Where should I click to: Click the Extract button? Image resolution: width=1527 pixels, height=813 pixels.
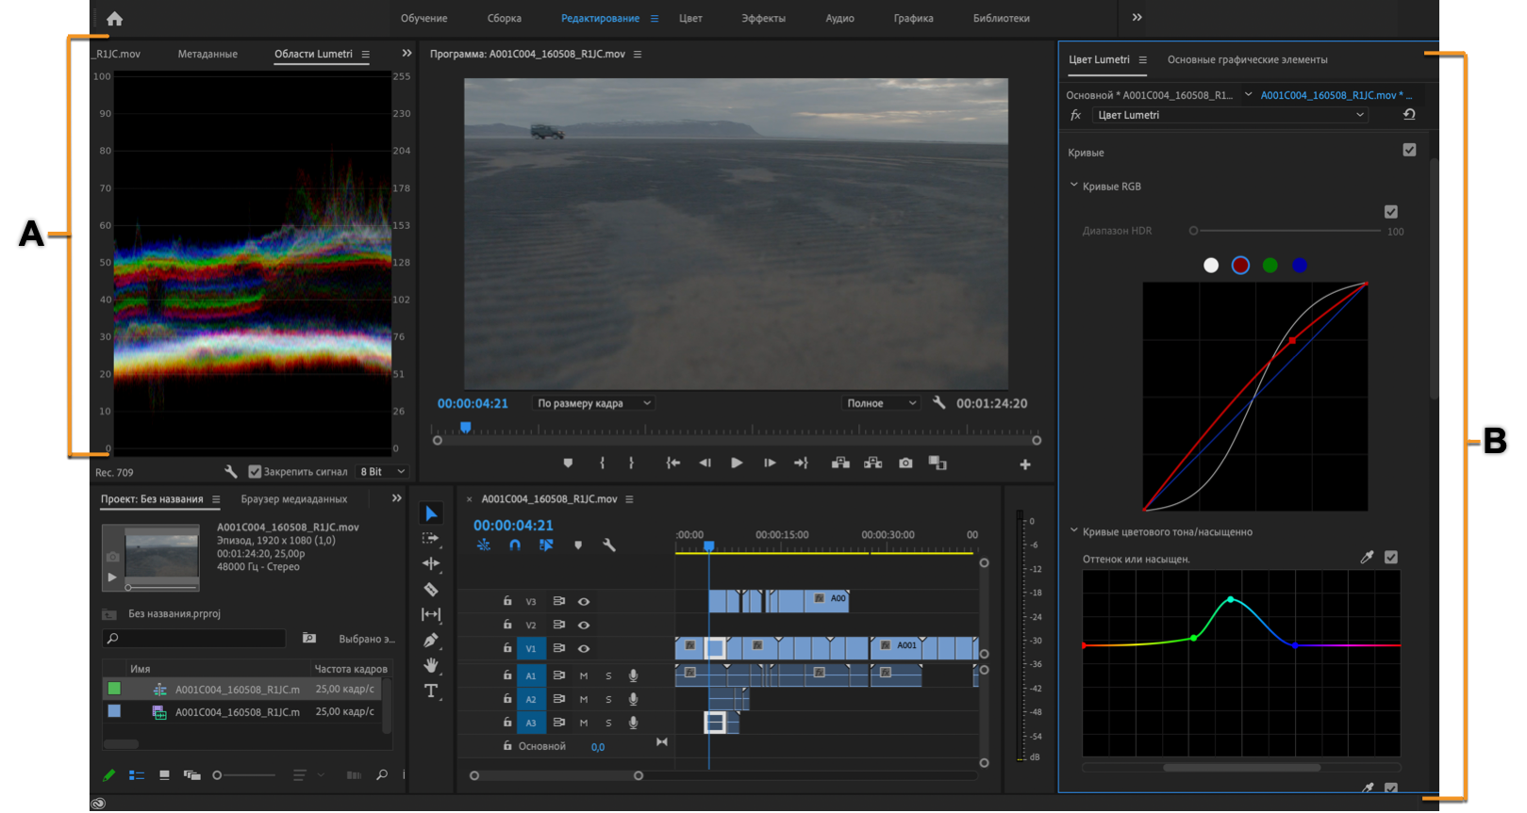click(873, 463)
